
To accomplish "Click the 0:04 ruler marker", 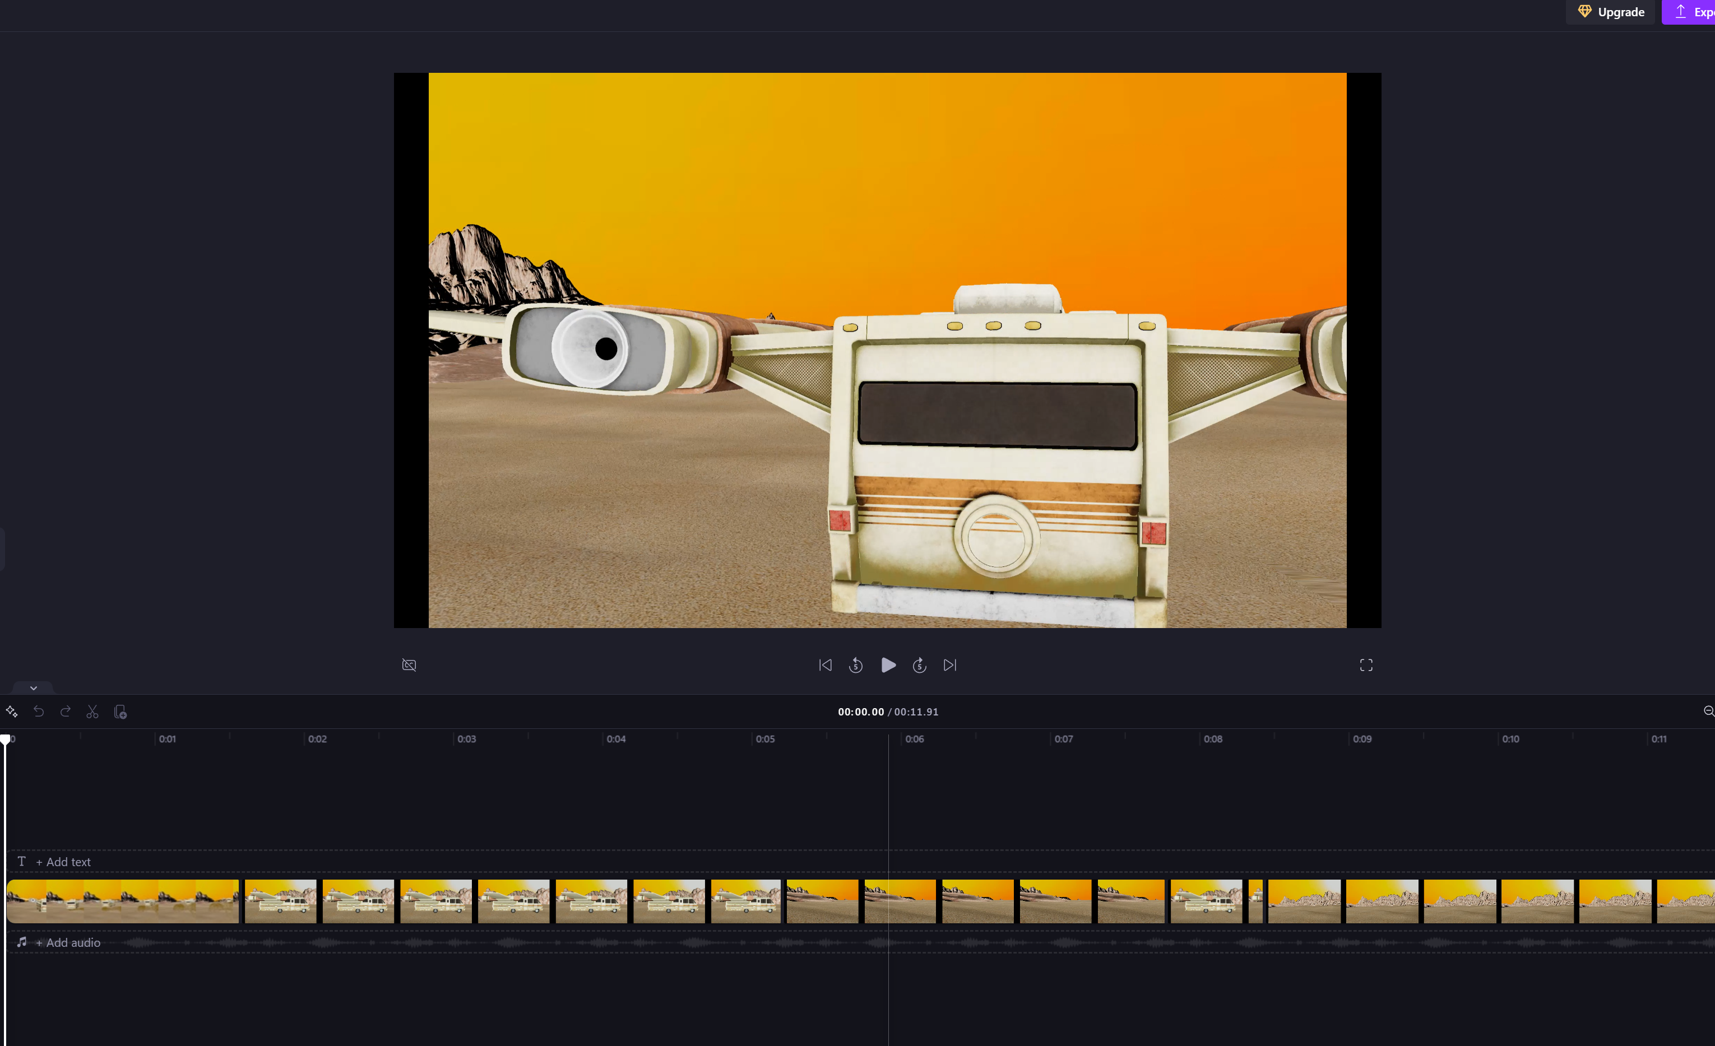I will (616, 738).
